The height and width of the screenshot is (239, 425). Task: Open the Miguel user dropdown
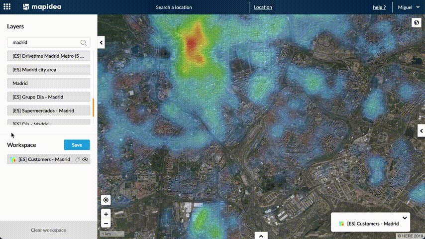409,7
